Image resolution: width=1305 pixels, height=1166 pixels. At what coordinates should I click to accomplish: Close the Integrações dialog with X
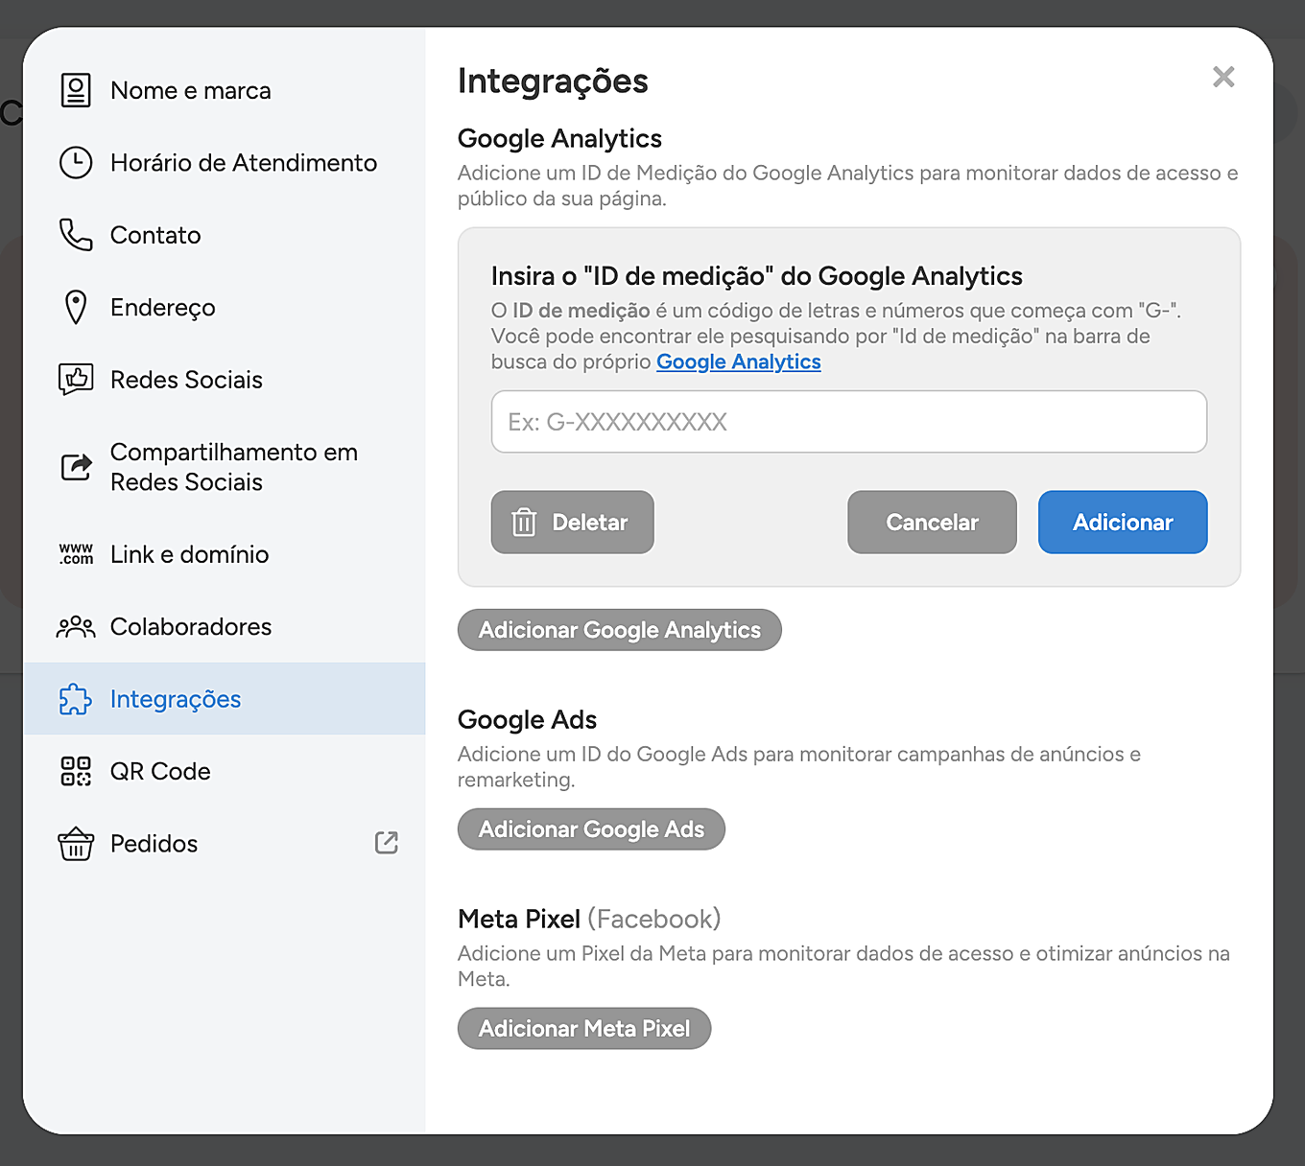point(1223,77)
